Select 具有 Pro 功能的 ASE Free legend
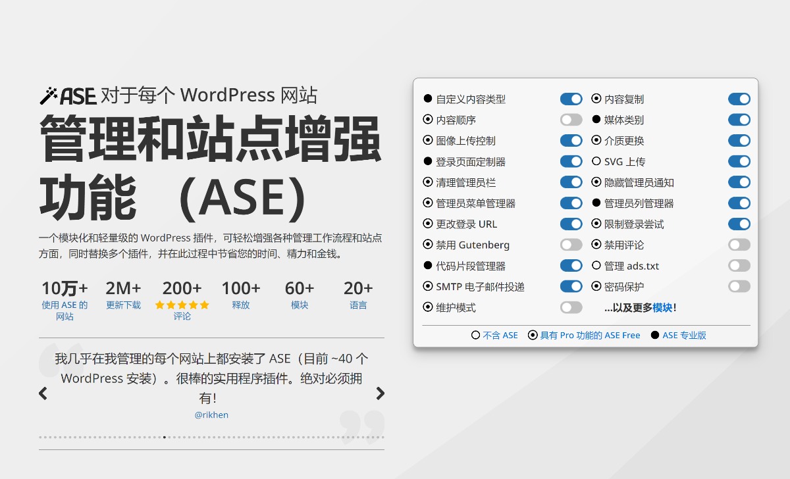This screenshot has width=790, height=479. [x=590, y=335]
